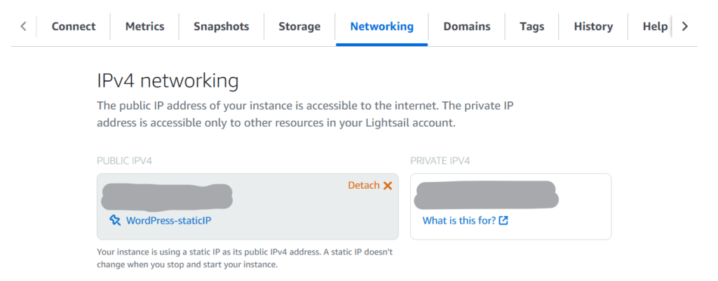718x281 pixels.
Task: Click the Detach static IP link
Action: pos(363,186)
